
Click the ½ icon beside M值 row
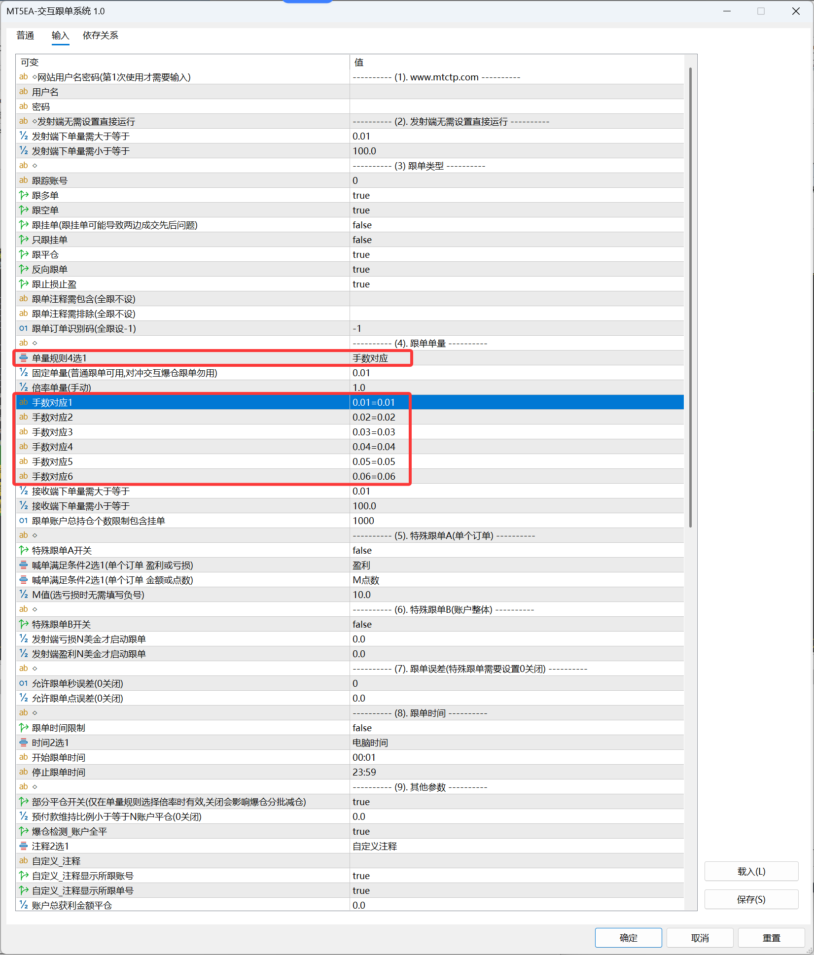(x=23, y=595)
